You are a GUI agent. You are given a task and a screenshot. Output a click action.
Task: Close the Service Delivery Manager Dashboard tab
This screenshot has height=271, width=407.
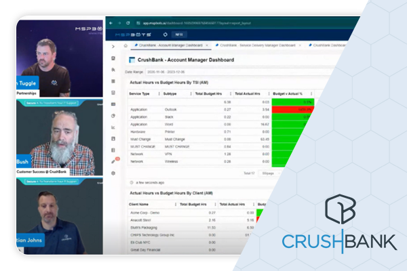[300, 45]
